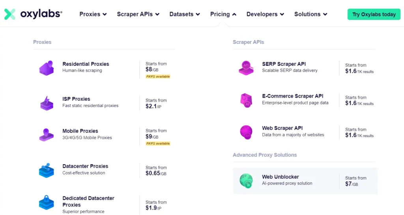404x215 pixels.
Task: Click the SERP Scraper API $1.6 price
Action: pos(359,71)
